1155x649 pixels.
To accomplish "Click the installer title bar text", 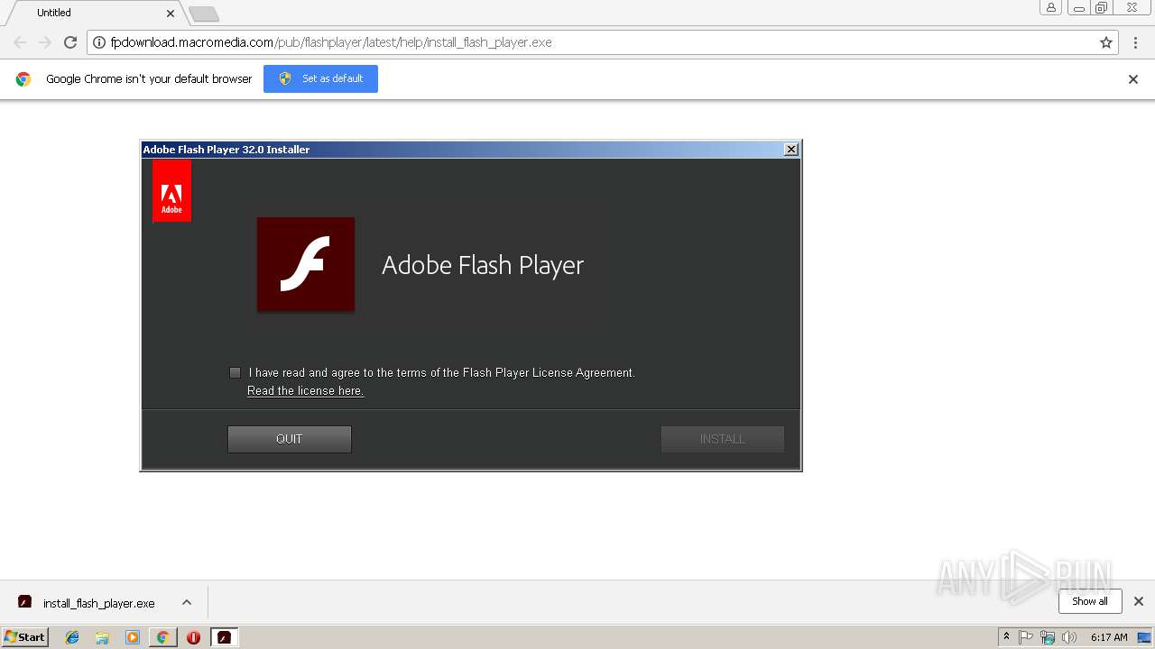I will (226, 150).
